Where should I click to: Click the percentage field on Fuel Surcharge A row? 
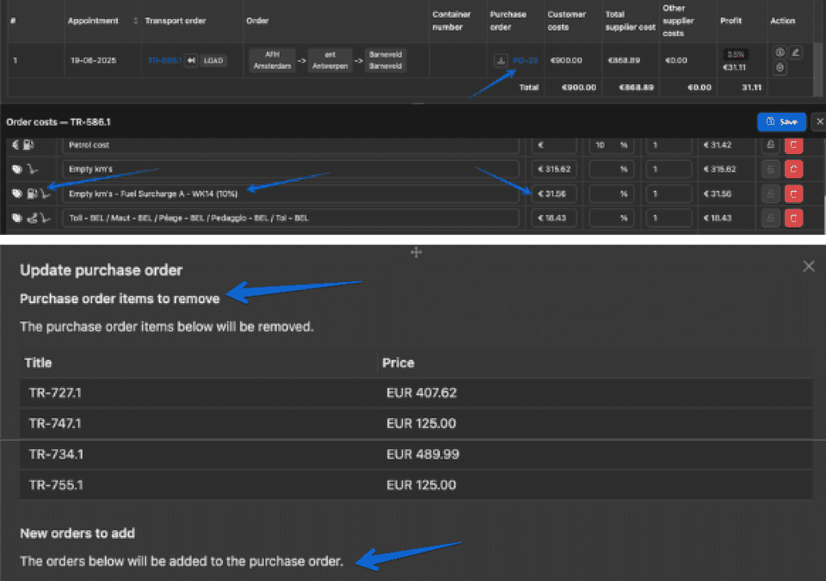click(x=612, y=194)
